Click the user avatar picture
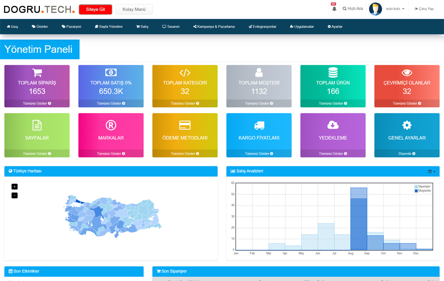This screenshot has width=444, height=281. click(x=375, y=9)
